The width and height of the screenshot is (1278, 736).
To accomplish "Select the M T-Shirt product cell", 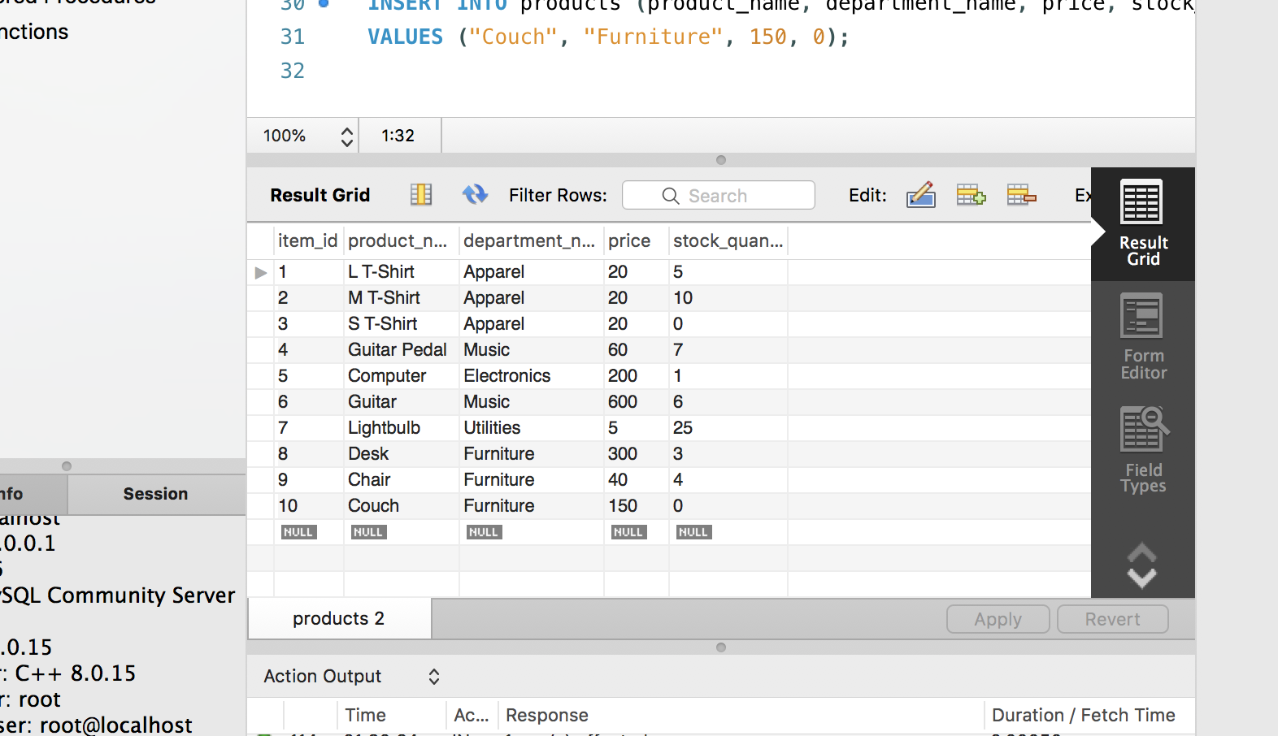I will click(x=401, y=298).
